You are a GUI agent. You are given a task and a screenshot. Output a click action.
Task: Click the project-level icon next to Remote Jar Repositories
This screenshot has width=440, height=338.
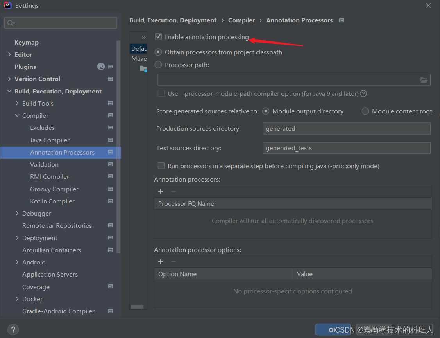[110, 225]
